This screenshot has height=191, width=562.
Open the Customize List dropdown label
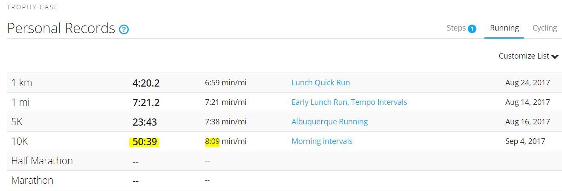click(524, 56)
